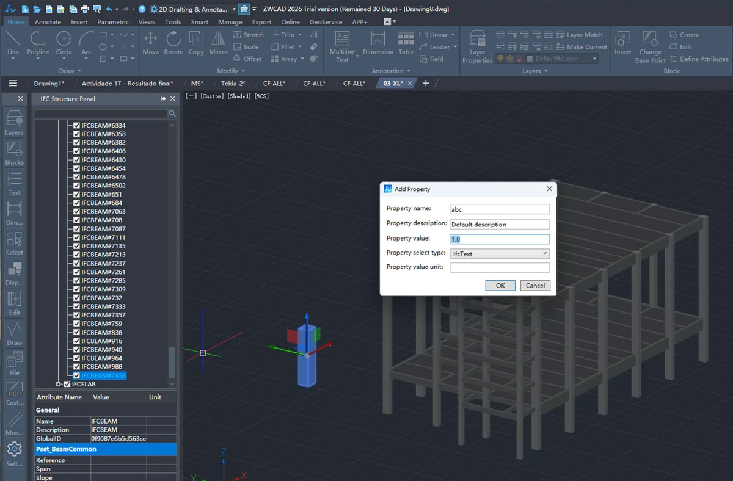
Task: Click Cancel in Add Property dialog
Action: [535, 285]
